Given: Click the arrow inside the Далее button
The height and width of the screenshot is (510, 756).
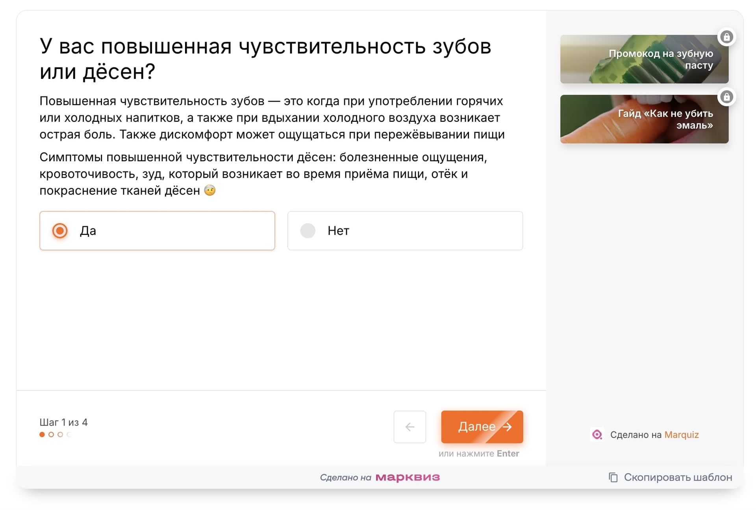Looking at the screenshot, I should click(507, 427).
